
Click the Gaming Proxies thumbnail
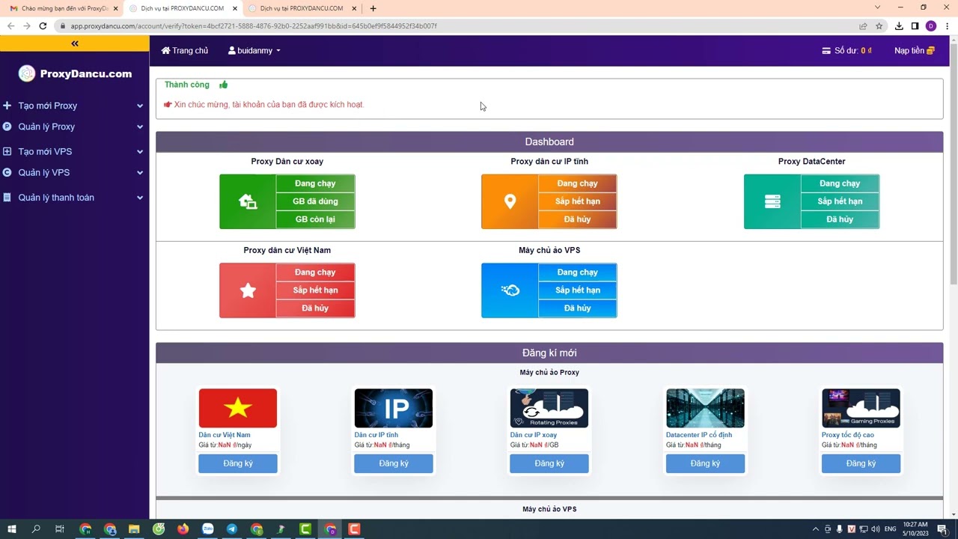pos(861,408)
